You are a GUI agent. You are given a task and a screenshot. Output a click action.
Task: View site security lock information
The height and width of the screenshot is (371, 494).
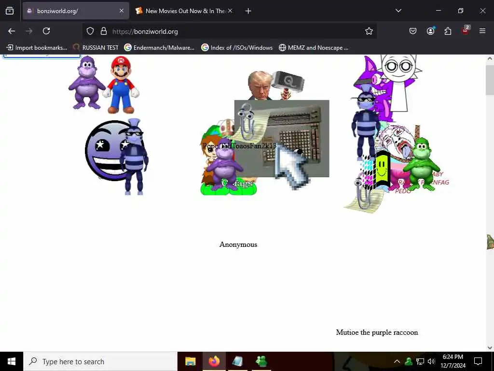(x=104, y=31)
